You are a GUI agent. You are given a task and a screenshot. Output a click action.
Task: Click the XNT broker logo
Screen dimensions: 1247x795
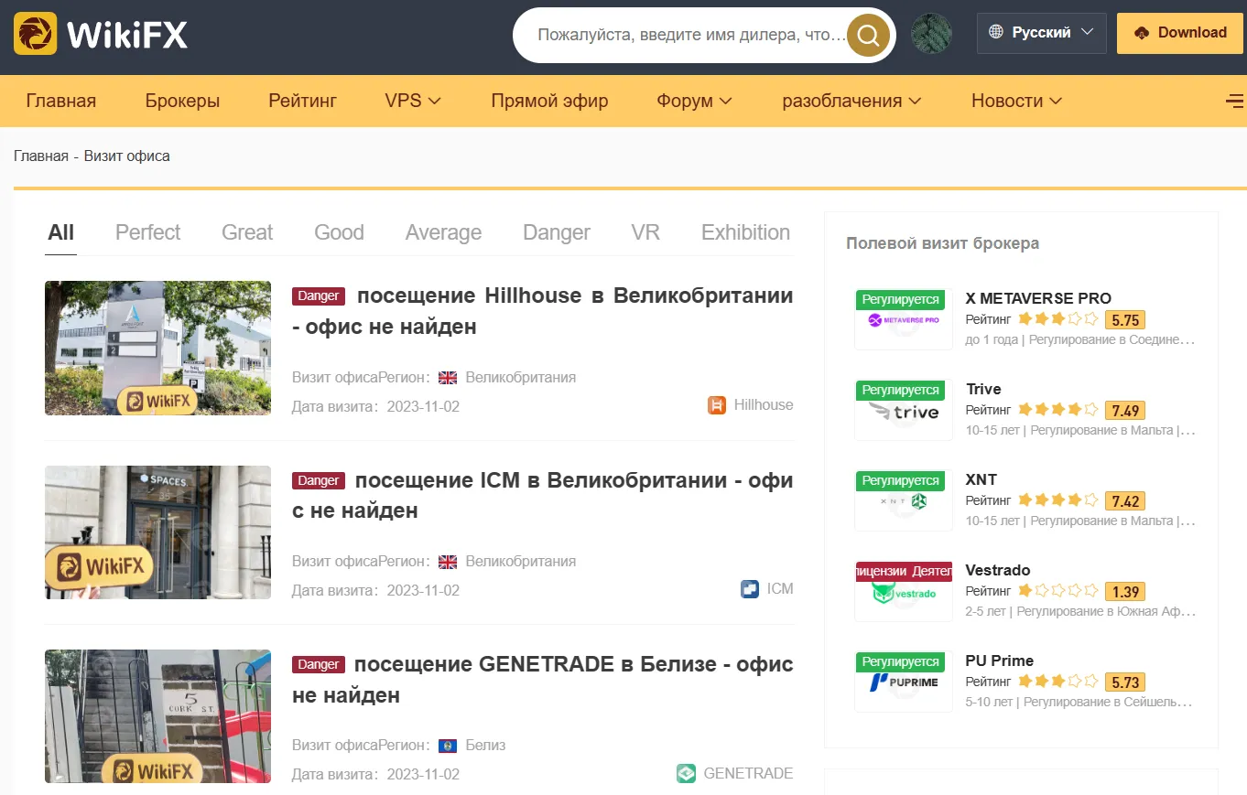[904, 500]
